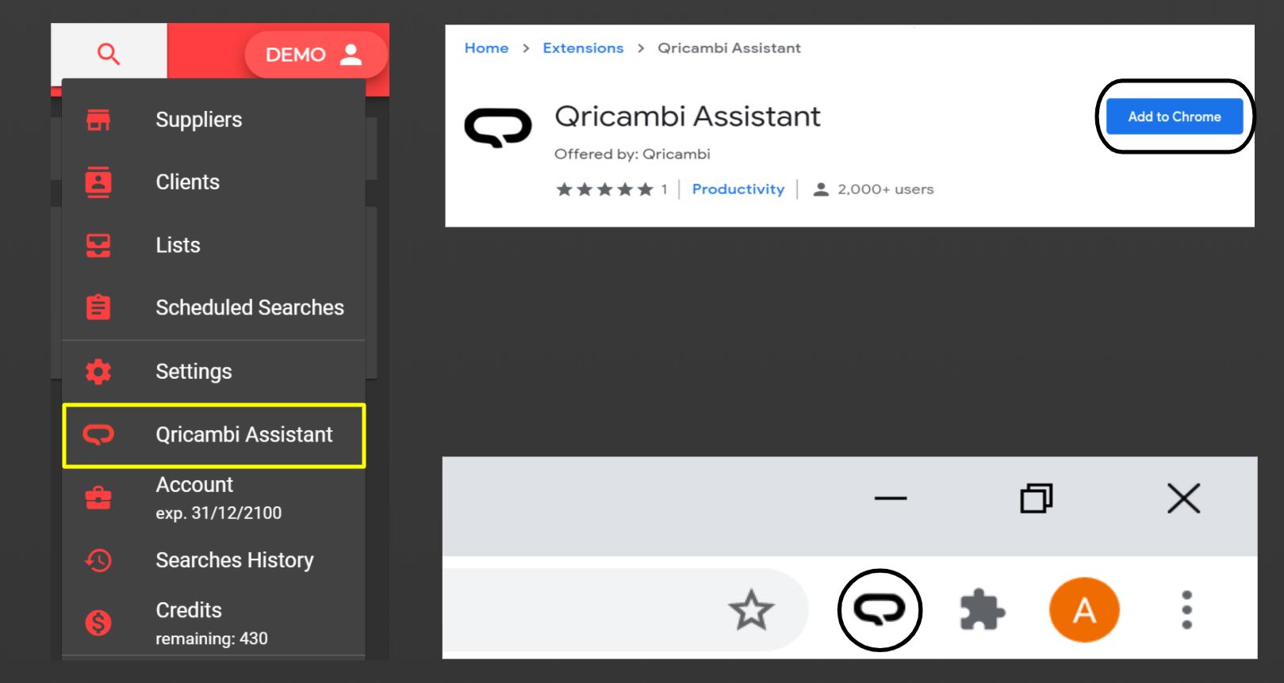The height and width of the screenshot is (683, 1284).
Task: Open the Extensions puzzle piece icon
Action: tap(982, 610)
